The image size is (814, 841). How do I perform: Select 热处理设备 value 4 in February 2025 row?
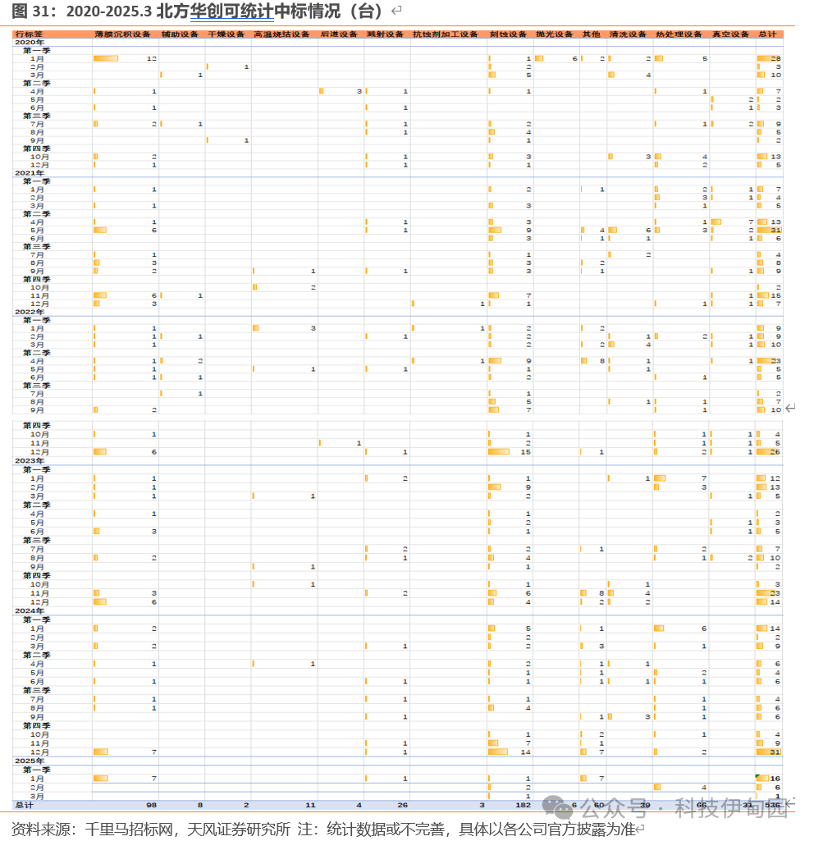tap(704, 788)
